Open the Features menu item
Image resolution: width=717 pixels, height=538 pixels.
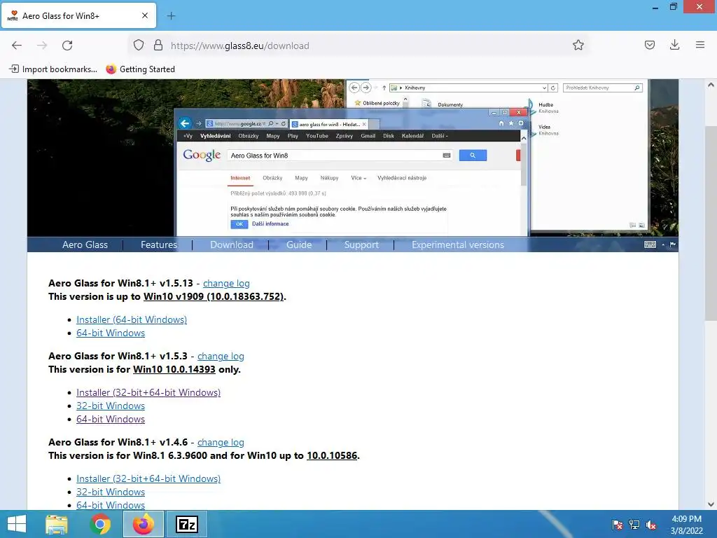(x=159, y=244)
